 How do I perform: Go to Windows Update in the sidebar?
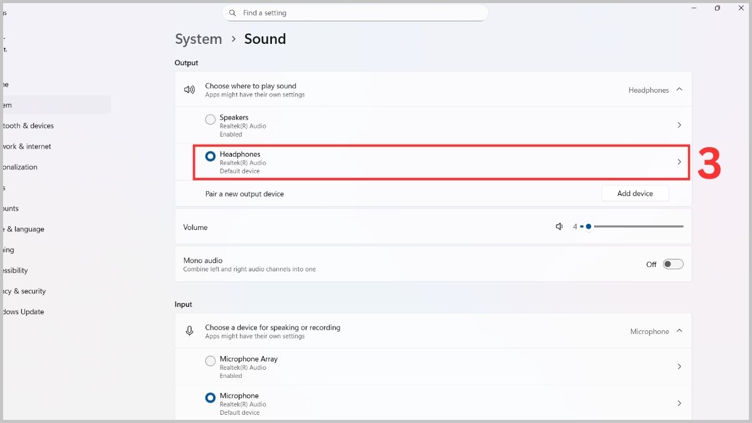(23, 311)
